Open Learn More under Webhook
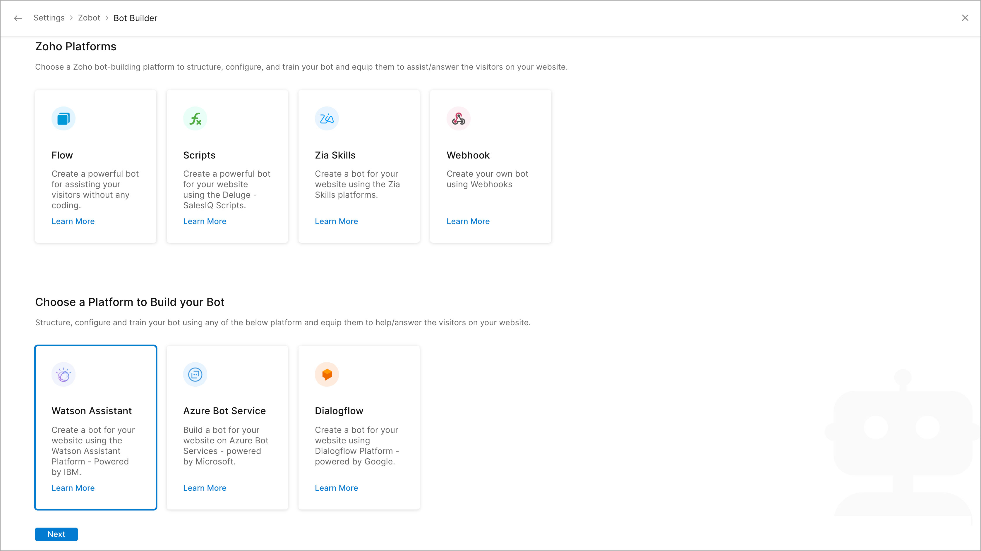 468,221
